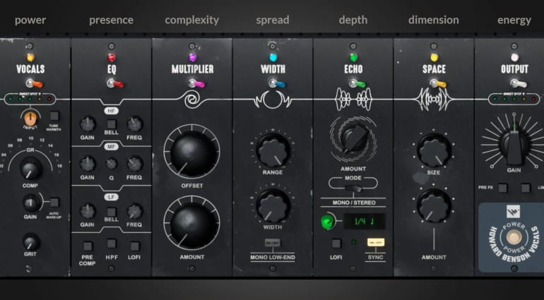Flip the yellow SPACE module toggle switch
This screenshot has width=544, height=300.
tap(438, 83)
